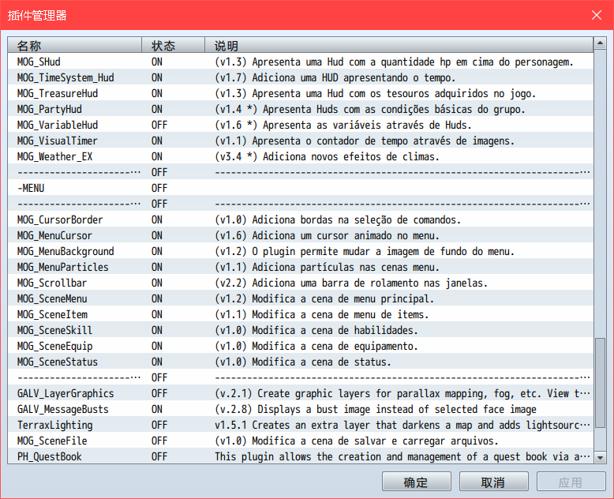Select the MOG_PartyHud plugin
614x499 pixels.
tap(301, 109)
